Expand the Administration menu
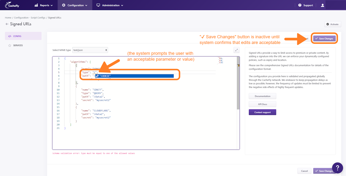This screenshot has width=346, height=176. pos(110,5)
